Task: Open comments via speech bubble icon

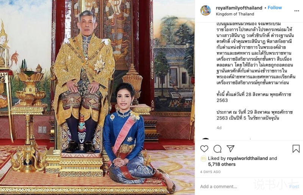Action: click(x=217, y=149)
